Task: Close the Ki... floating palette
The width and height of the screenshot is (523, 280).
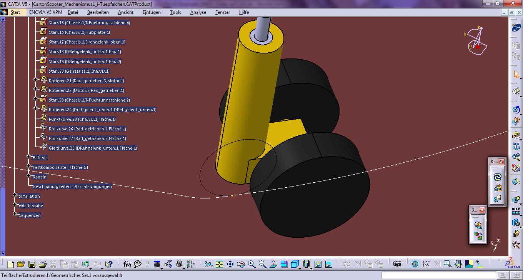Action: (x=501, y=162)
